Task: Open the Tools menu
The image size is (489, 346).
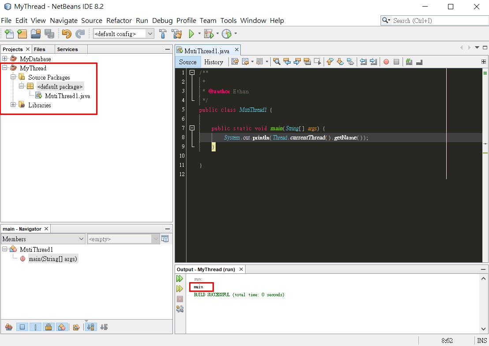Action: 228,21
